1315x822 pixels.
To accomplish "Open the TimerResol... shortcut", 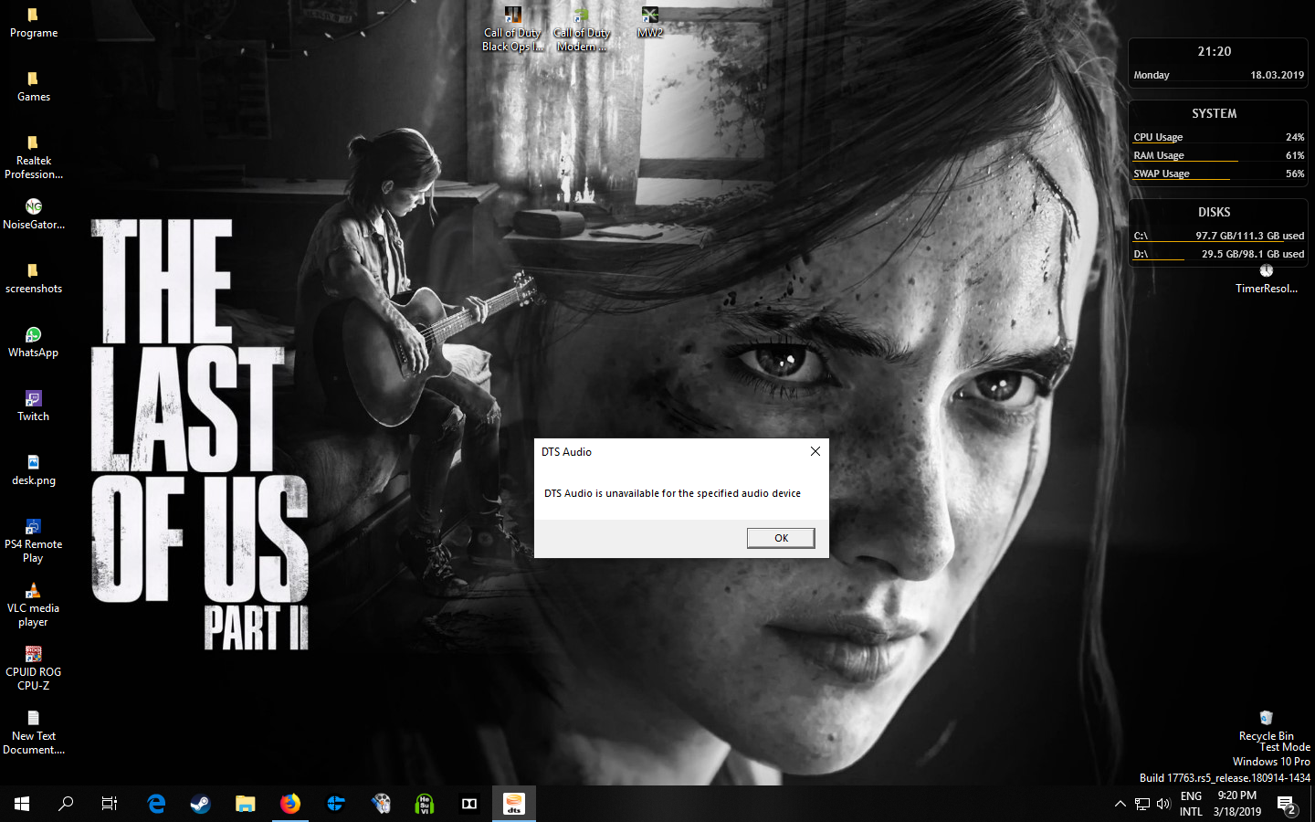I will point(1267,279).
